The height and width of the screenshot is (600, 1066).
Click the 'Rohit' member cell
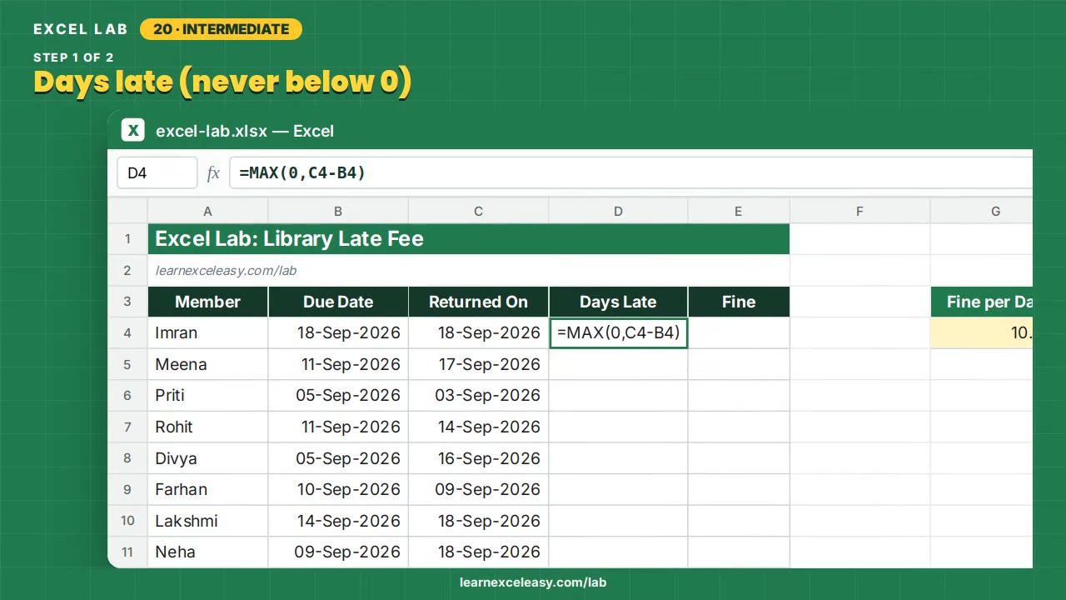pyautogui.click(x=207, y=427)
